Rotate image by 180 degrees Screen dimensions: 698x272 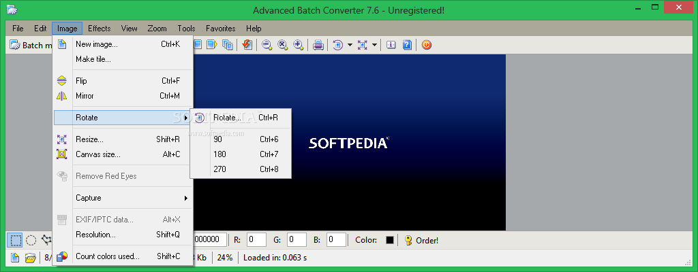(x=241, y=154)
